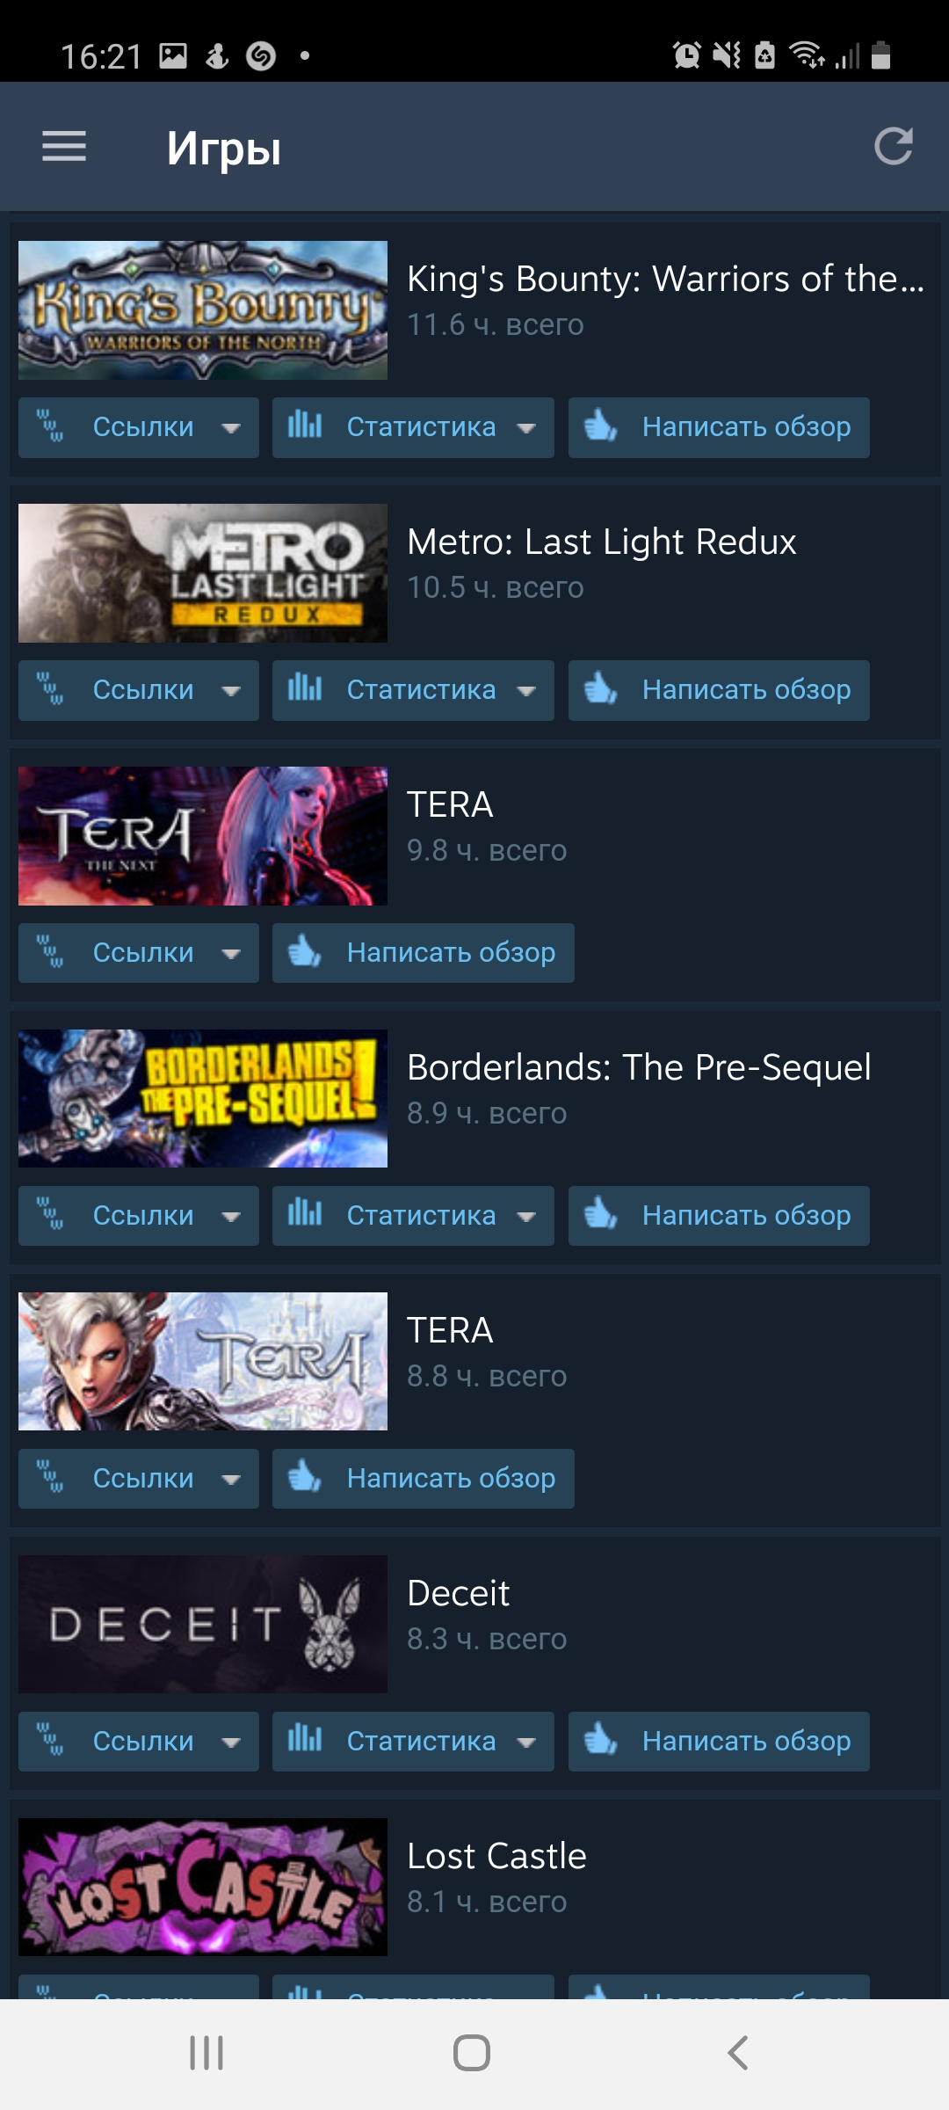Click Написать обзор for Metro Last Light Redux
949x2110 pixels.
719,690
